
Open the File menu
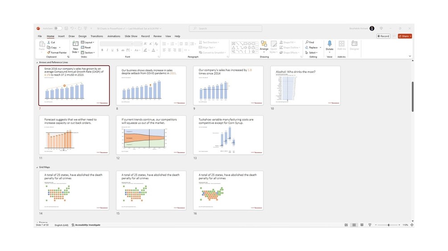pos(40,36)
